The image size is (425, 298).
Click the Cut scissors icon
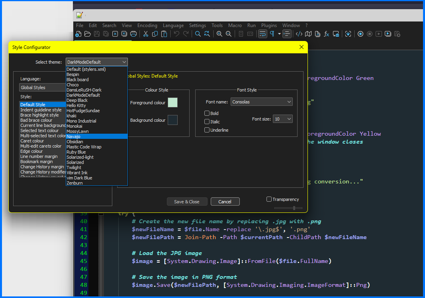click(146, 34)
